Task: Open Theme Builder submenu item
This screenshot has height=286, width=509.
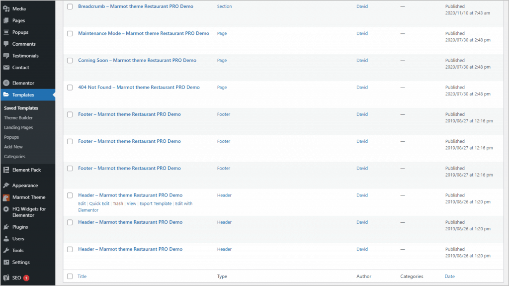Action: click(18, 118)
